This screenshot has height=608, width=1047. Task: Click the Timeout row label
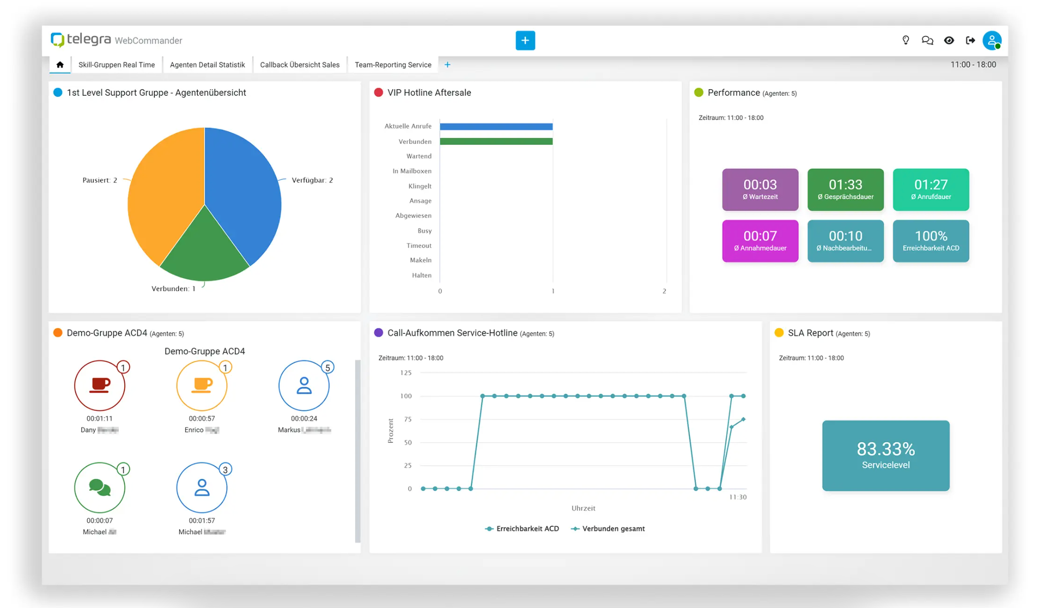[x=419, y=245]
